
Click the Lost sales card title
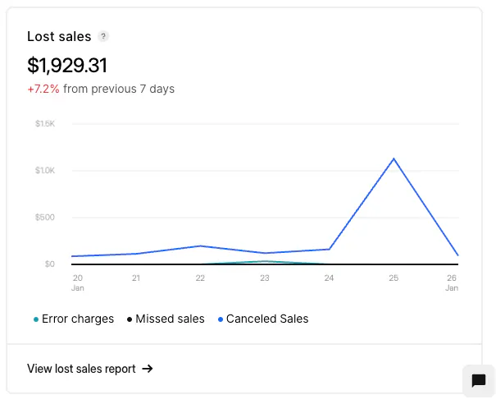tap(59, 36)
